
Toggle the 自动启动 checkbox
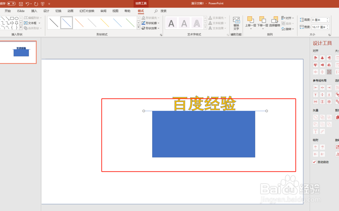[x=314, y=162]
